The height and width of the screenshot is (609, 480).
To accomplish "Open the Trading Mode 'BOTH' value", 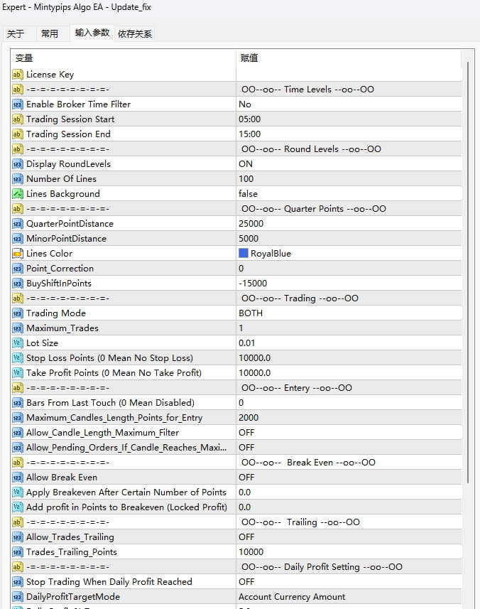I will [349, 313].
